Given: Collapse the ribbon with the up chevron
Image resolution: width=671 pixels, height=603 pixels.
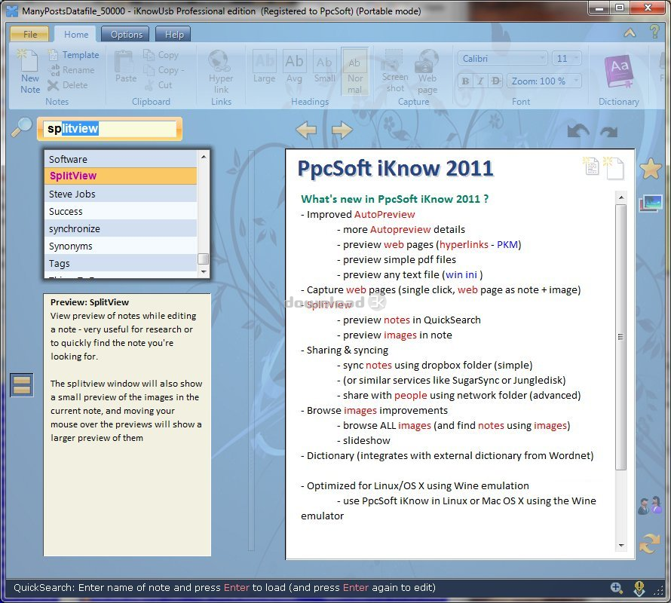Looking at the screenshot, I should coord(630,33).
